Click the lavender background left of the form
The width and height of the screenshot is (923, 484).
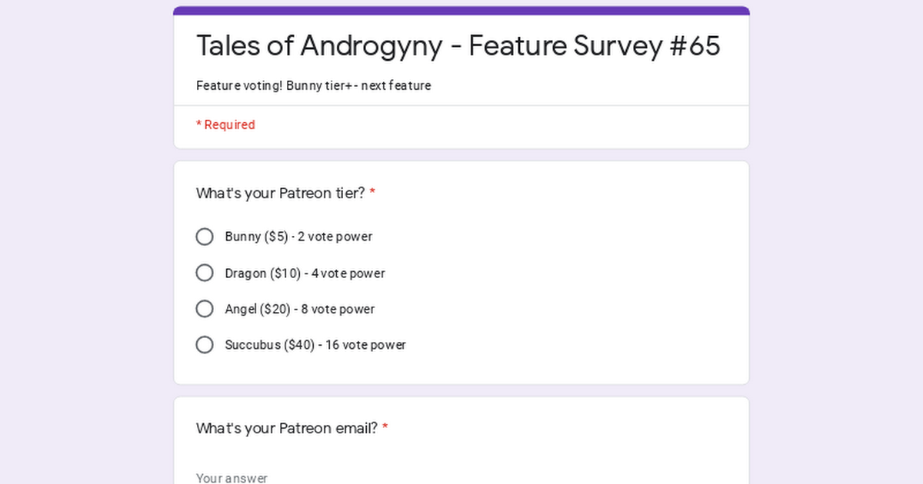86,242
